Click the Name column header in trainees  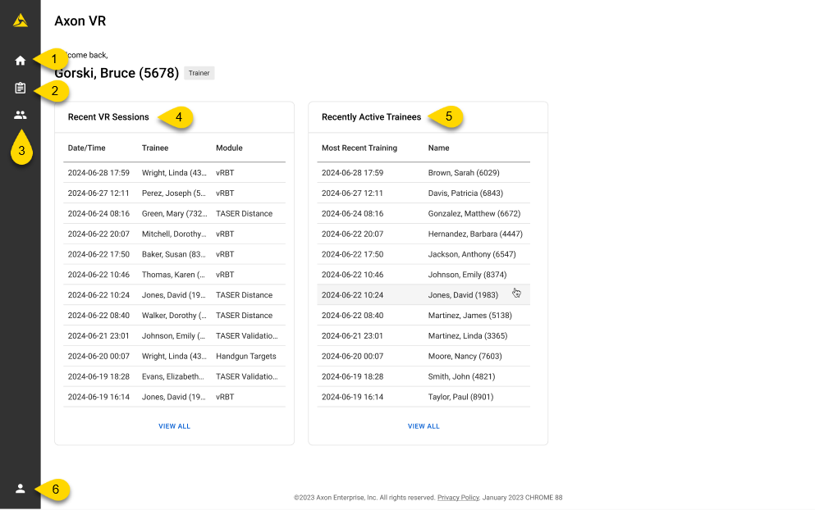438,148
